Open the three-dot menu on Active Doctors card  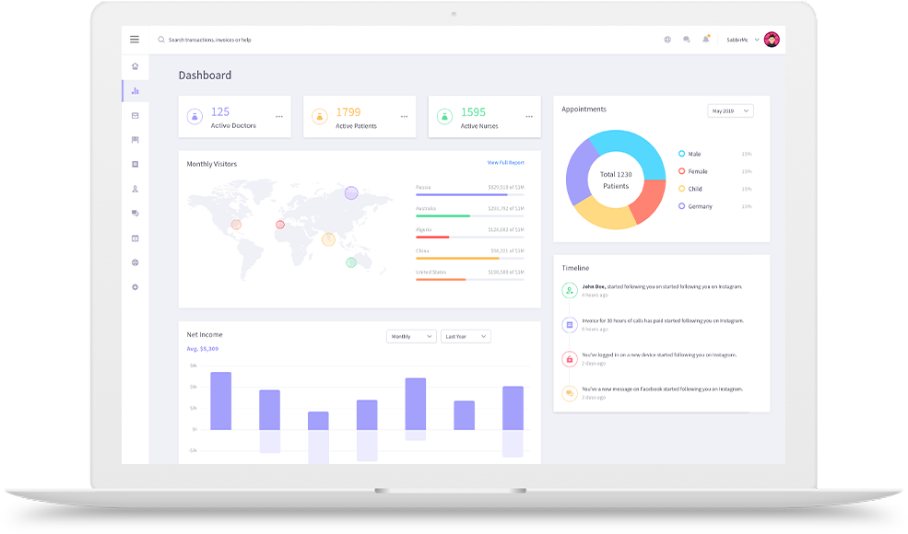point(279,117)
